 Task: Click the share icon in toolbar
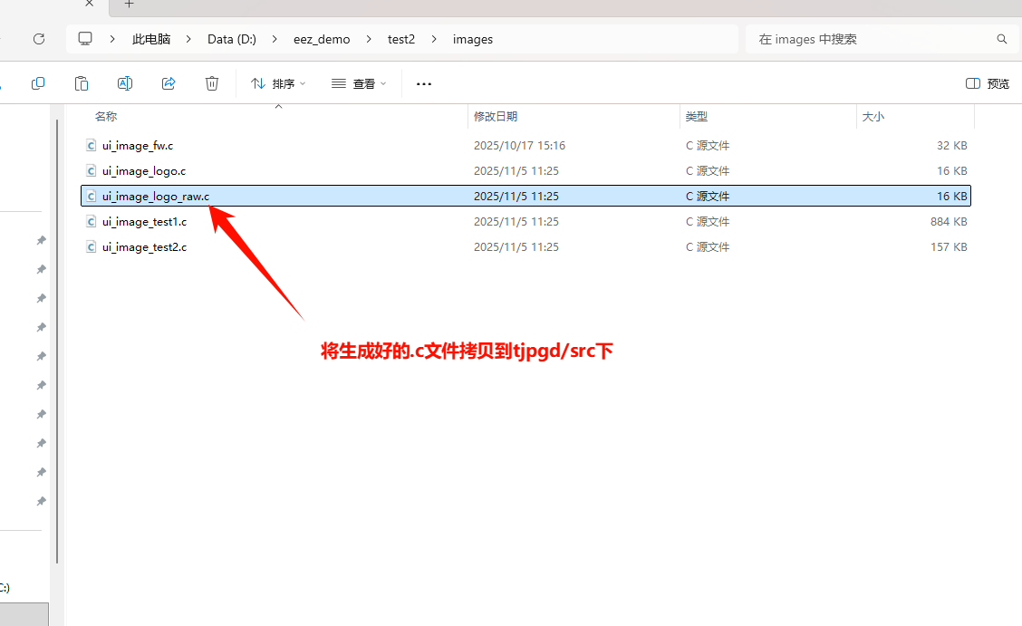(169, 83)
